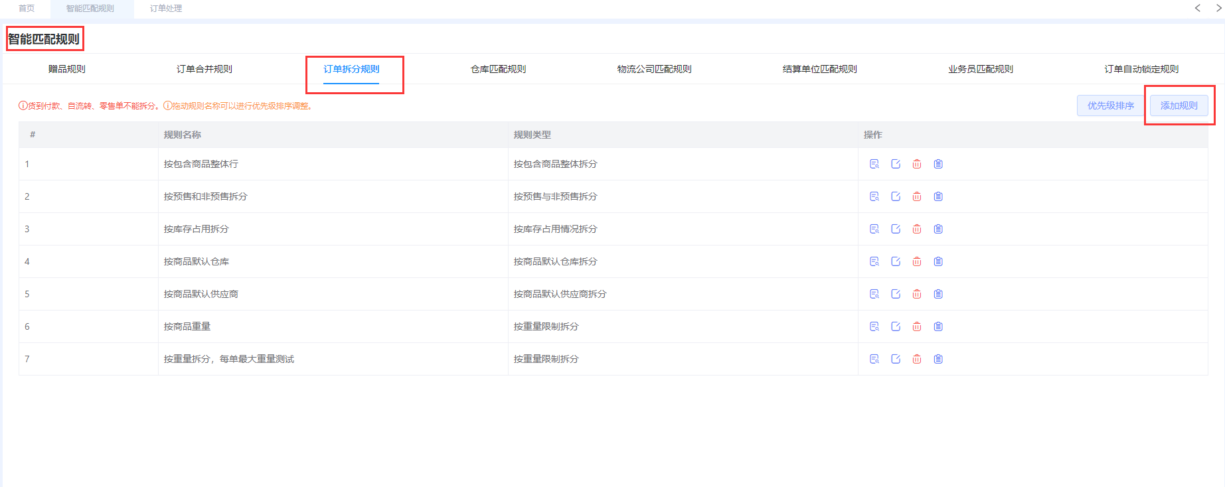Viewport: 1225px width, 487px height.
Task: Edit the 按商品重量 rule
Action: pyautogui.click(x=896, y=326)
